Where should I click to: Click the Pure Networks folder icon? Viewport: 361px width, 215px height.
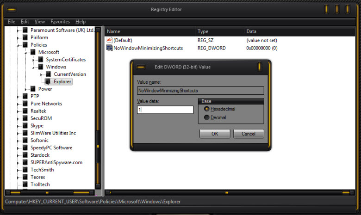(25, 104)
